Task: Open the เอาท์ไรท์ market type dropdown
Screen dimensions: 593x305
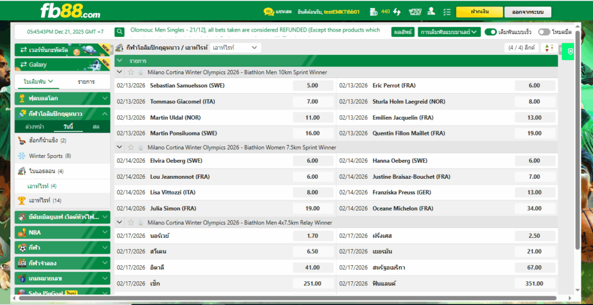Action: click(x=235, y=48)
